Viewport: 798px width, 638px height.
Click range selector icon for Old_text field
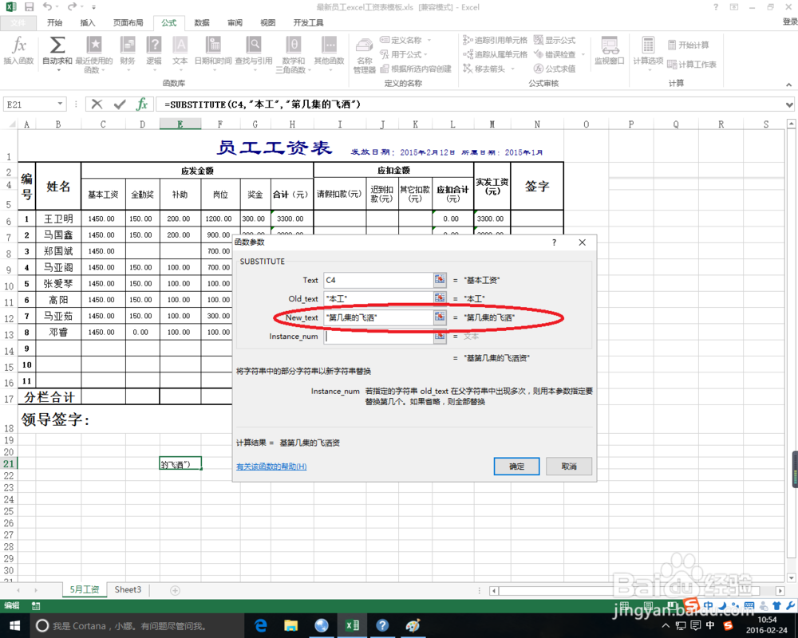point(440,298)
